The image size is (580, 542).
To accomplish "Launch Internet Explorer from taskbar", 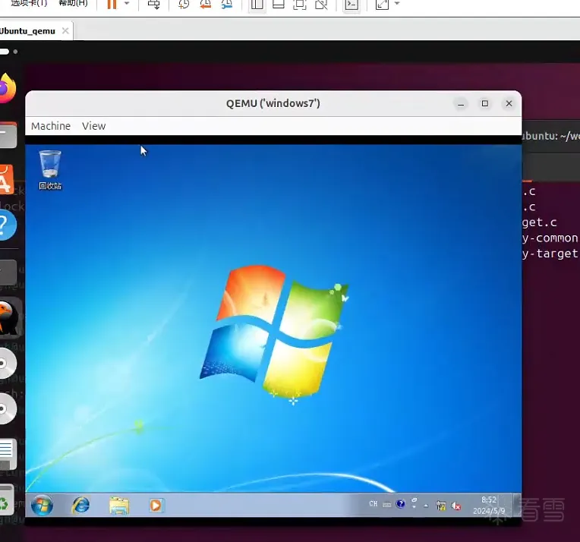I will pyautogui.click(x=80, y=505).
